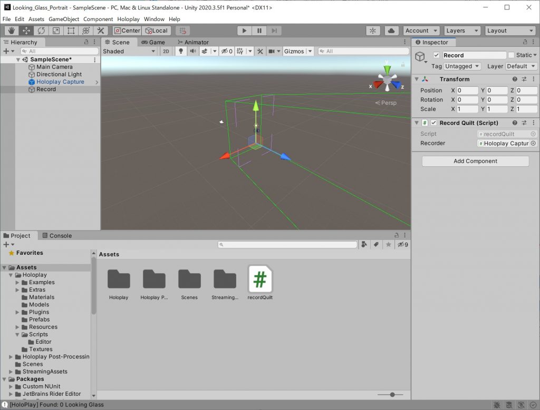Select Directional Light in Hierarchy
Image resolution: width=540 pixels, height=410 pixels.
[x=59, y=74]
